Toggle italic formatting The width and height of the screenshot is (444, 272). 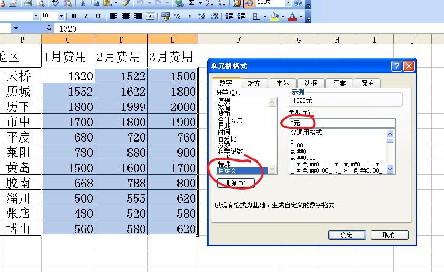86,16
